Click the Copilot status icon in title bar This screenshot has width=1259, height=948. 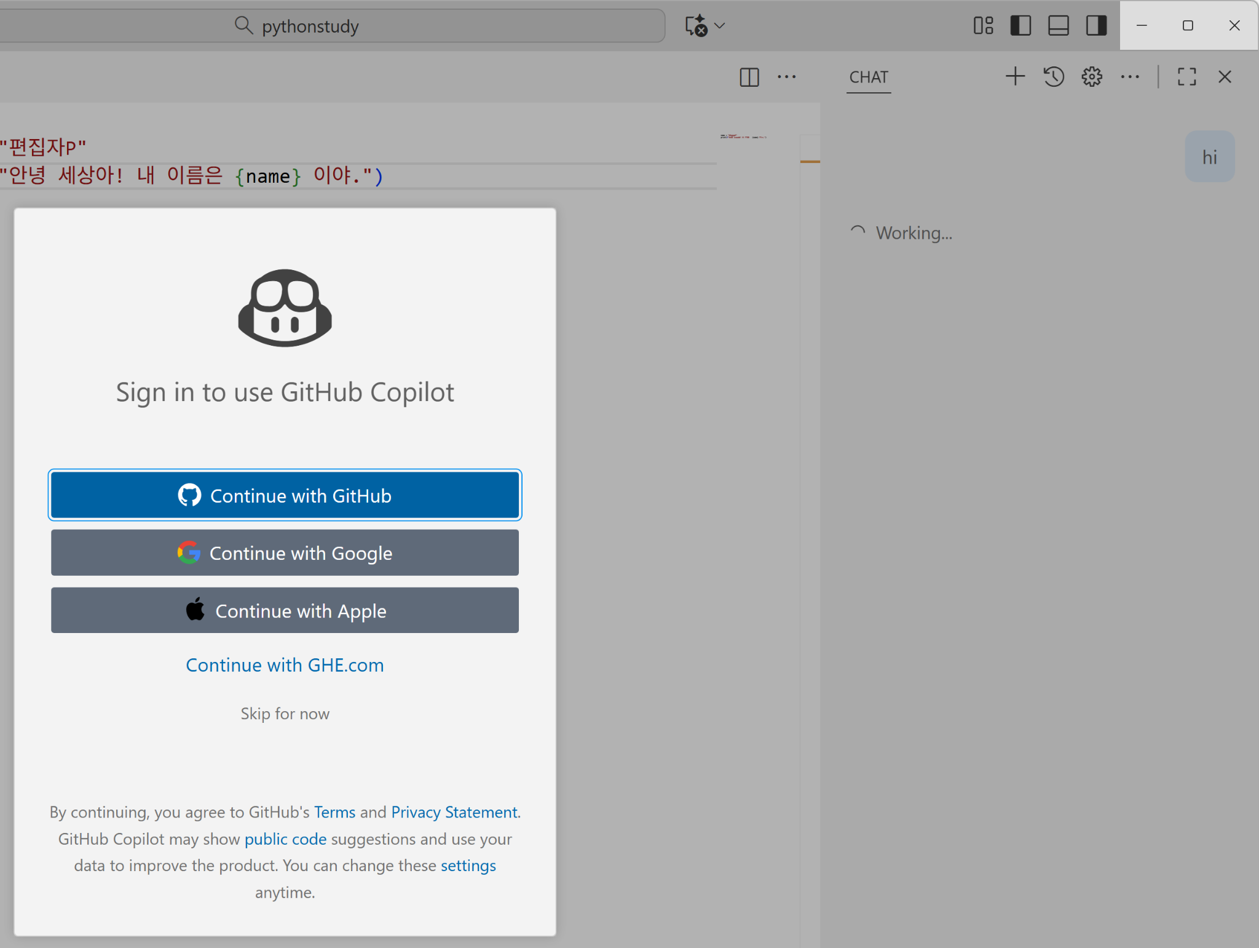point(696,26)
